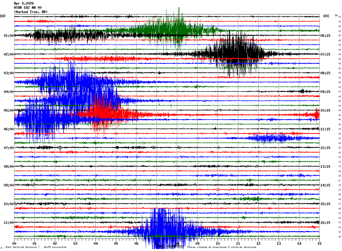Click the minute axis label 10

218,243
